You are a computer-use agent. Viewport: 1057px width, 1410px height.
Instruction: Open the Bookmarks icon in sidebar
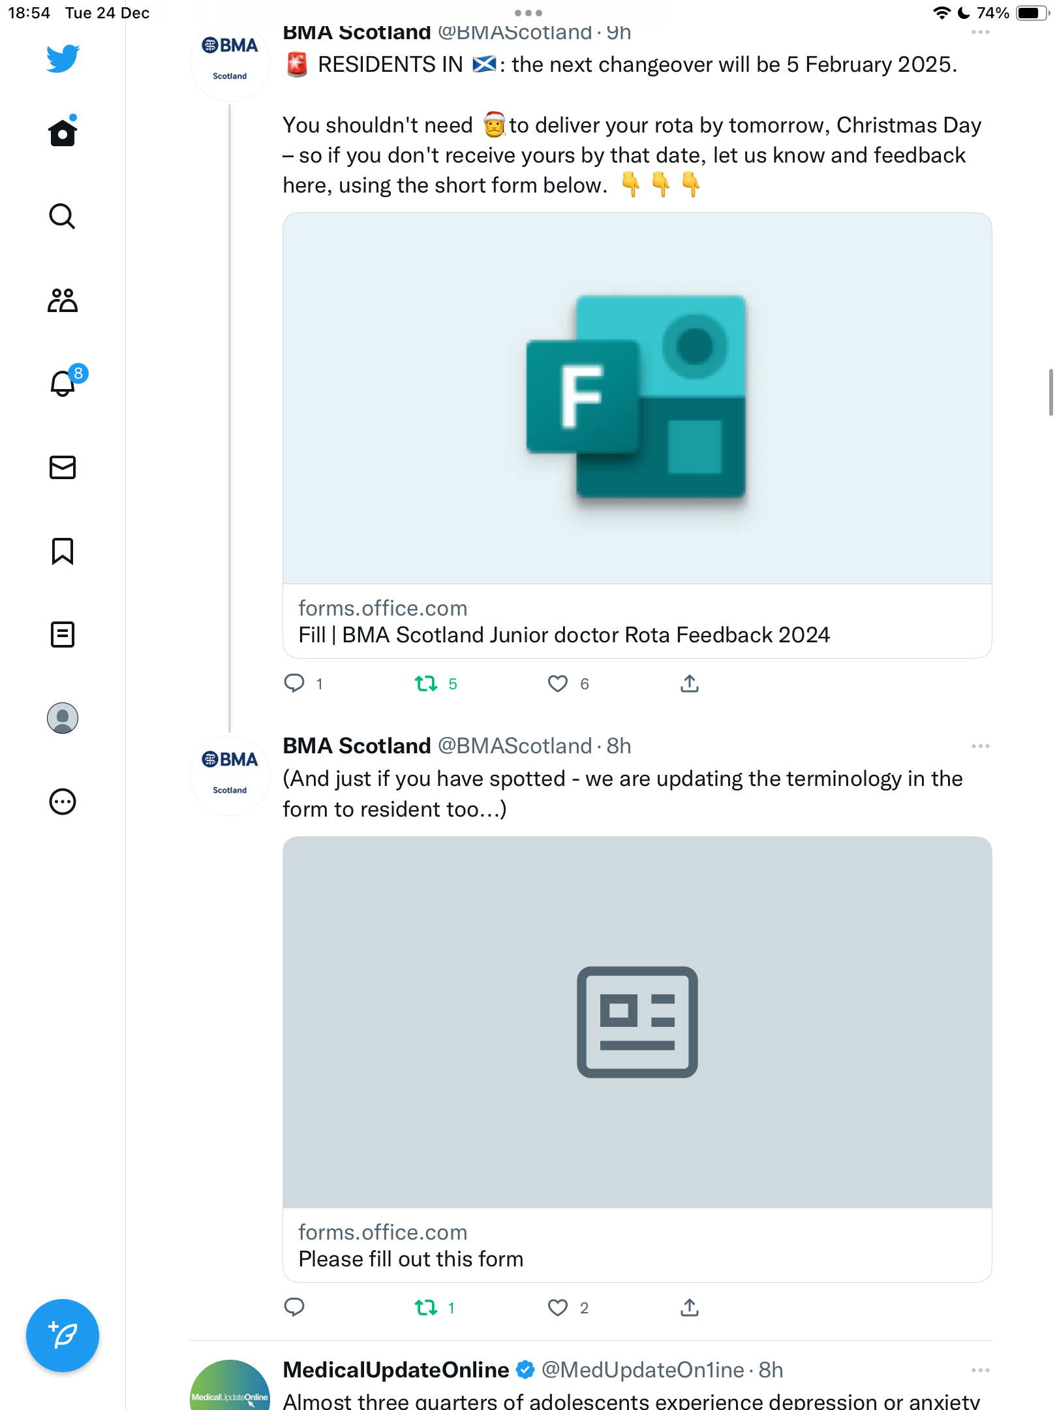click(x=63, y=551)
